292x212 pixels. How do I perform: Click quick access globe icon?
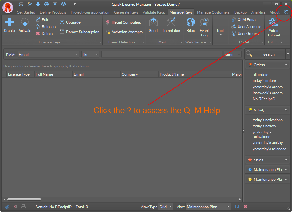(x=46, y=4)
